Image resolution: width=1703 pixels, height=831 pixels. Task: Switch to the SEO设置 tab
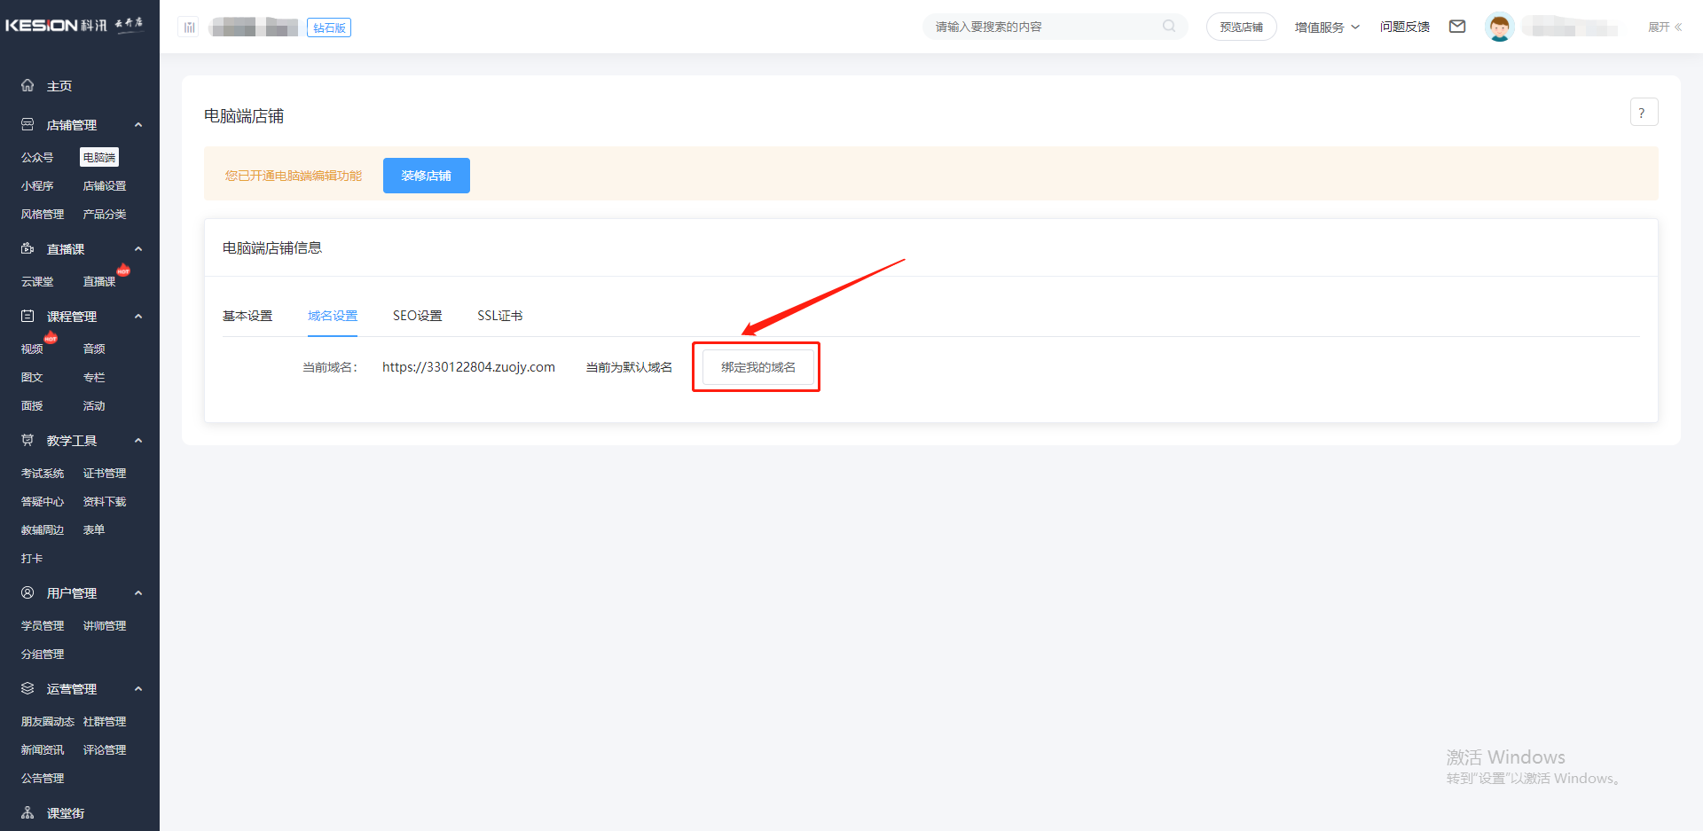(x=417, y=316)
